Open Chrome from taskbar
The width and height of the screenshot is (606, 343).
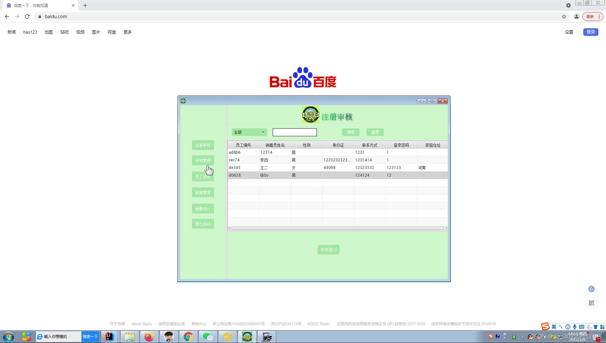(188, 337)
